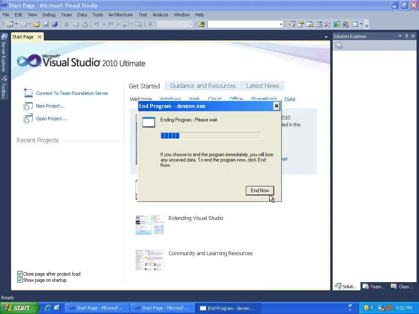Viewport: 419px width, 314px height.
Task: Open the Toolbox via crossed-tools icon
Action: pos(327,24)
